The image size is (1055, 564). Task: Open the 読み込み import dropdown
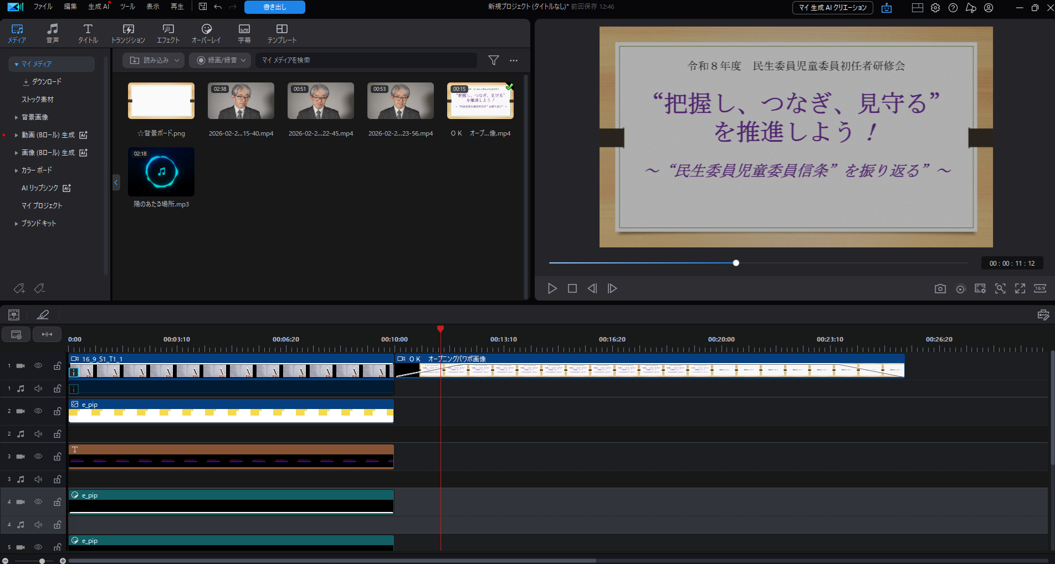155,60
